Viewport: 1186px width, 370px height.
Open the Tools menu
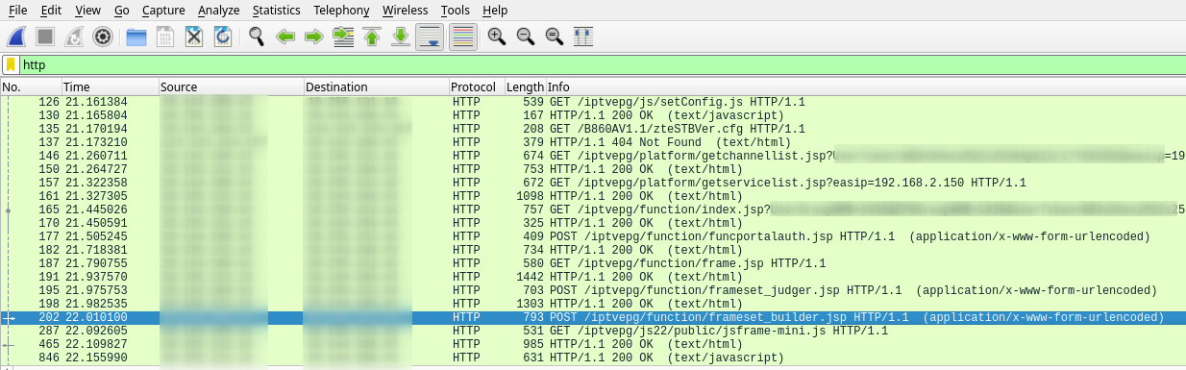point(456,10)
